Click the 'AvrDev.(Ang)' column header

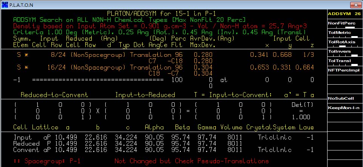click(212, 38)
